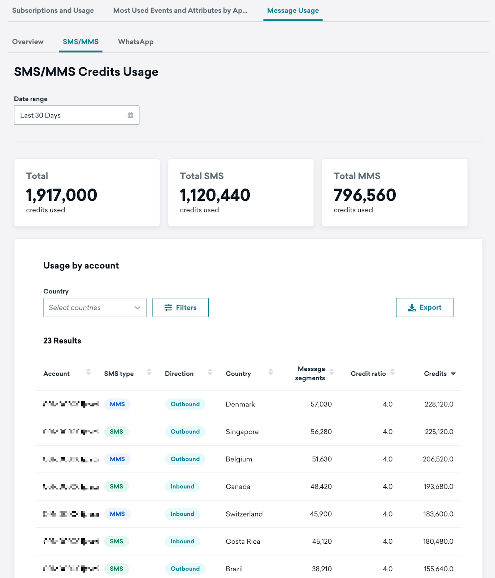The image size is (495, 578).
Task: Click the MMS badge in Denmark row
Action: pos(117,404)
